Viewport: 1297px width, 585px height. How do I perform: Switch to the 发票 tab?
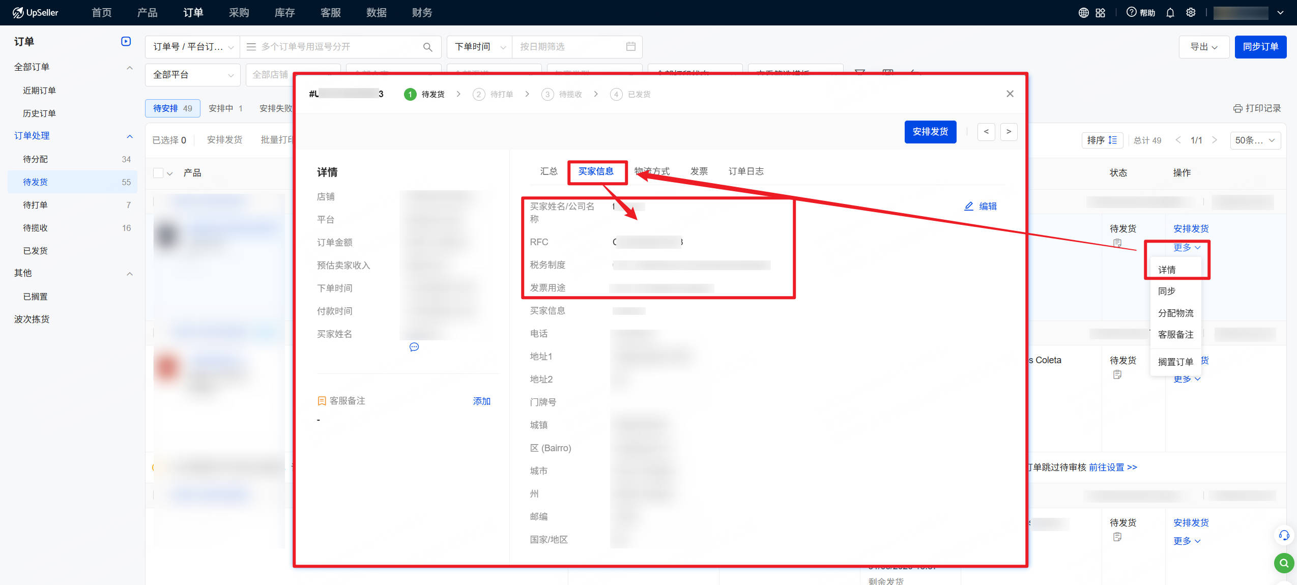pos(699,171)
